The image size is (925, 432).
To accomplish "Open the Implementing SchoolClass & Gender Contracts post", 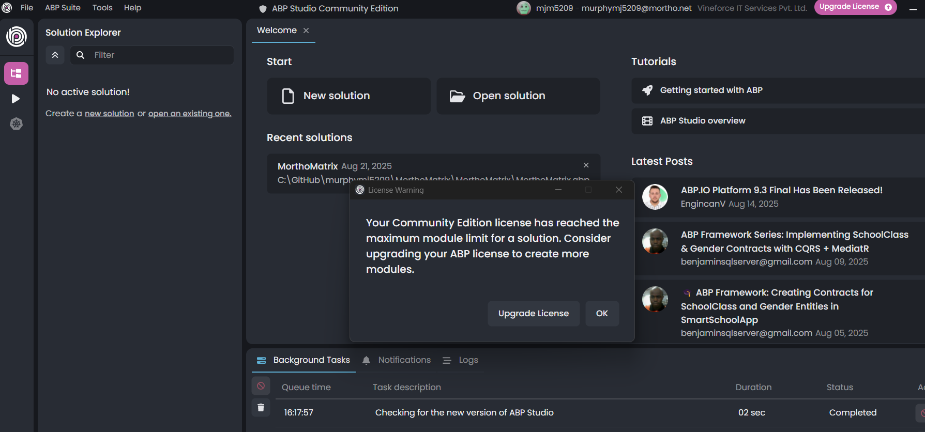I will [x=794, y=241].
